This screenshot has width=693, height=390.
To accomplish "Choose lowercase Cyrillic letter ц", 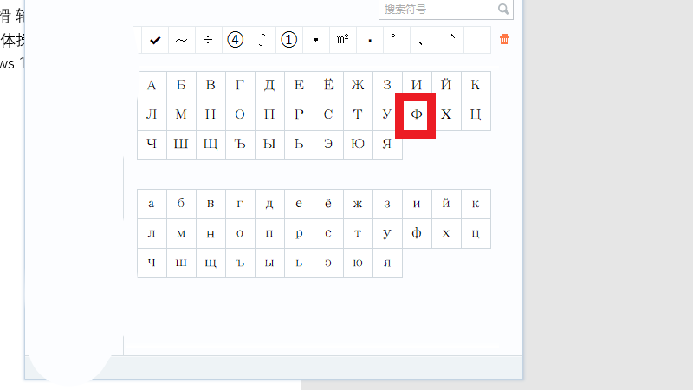I will (476, 233).
